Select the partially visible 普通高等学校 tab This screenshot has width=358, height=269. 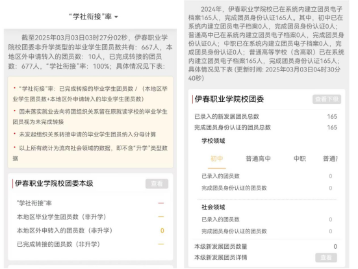click(x=330, y=159)
